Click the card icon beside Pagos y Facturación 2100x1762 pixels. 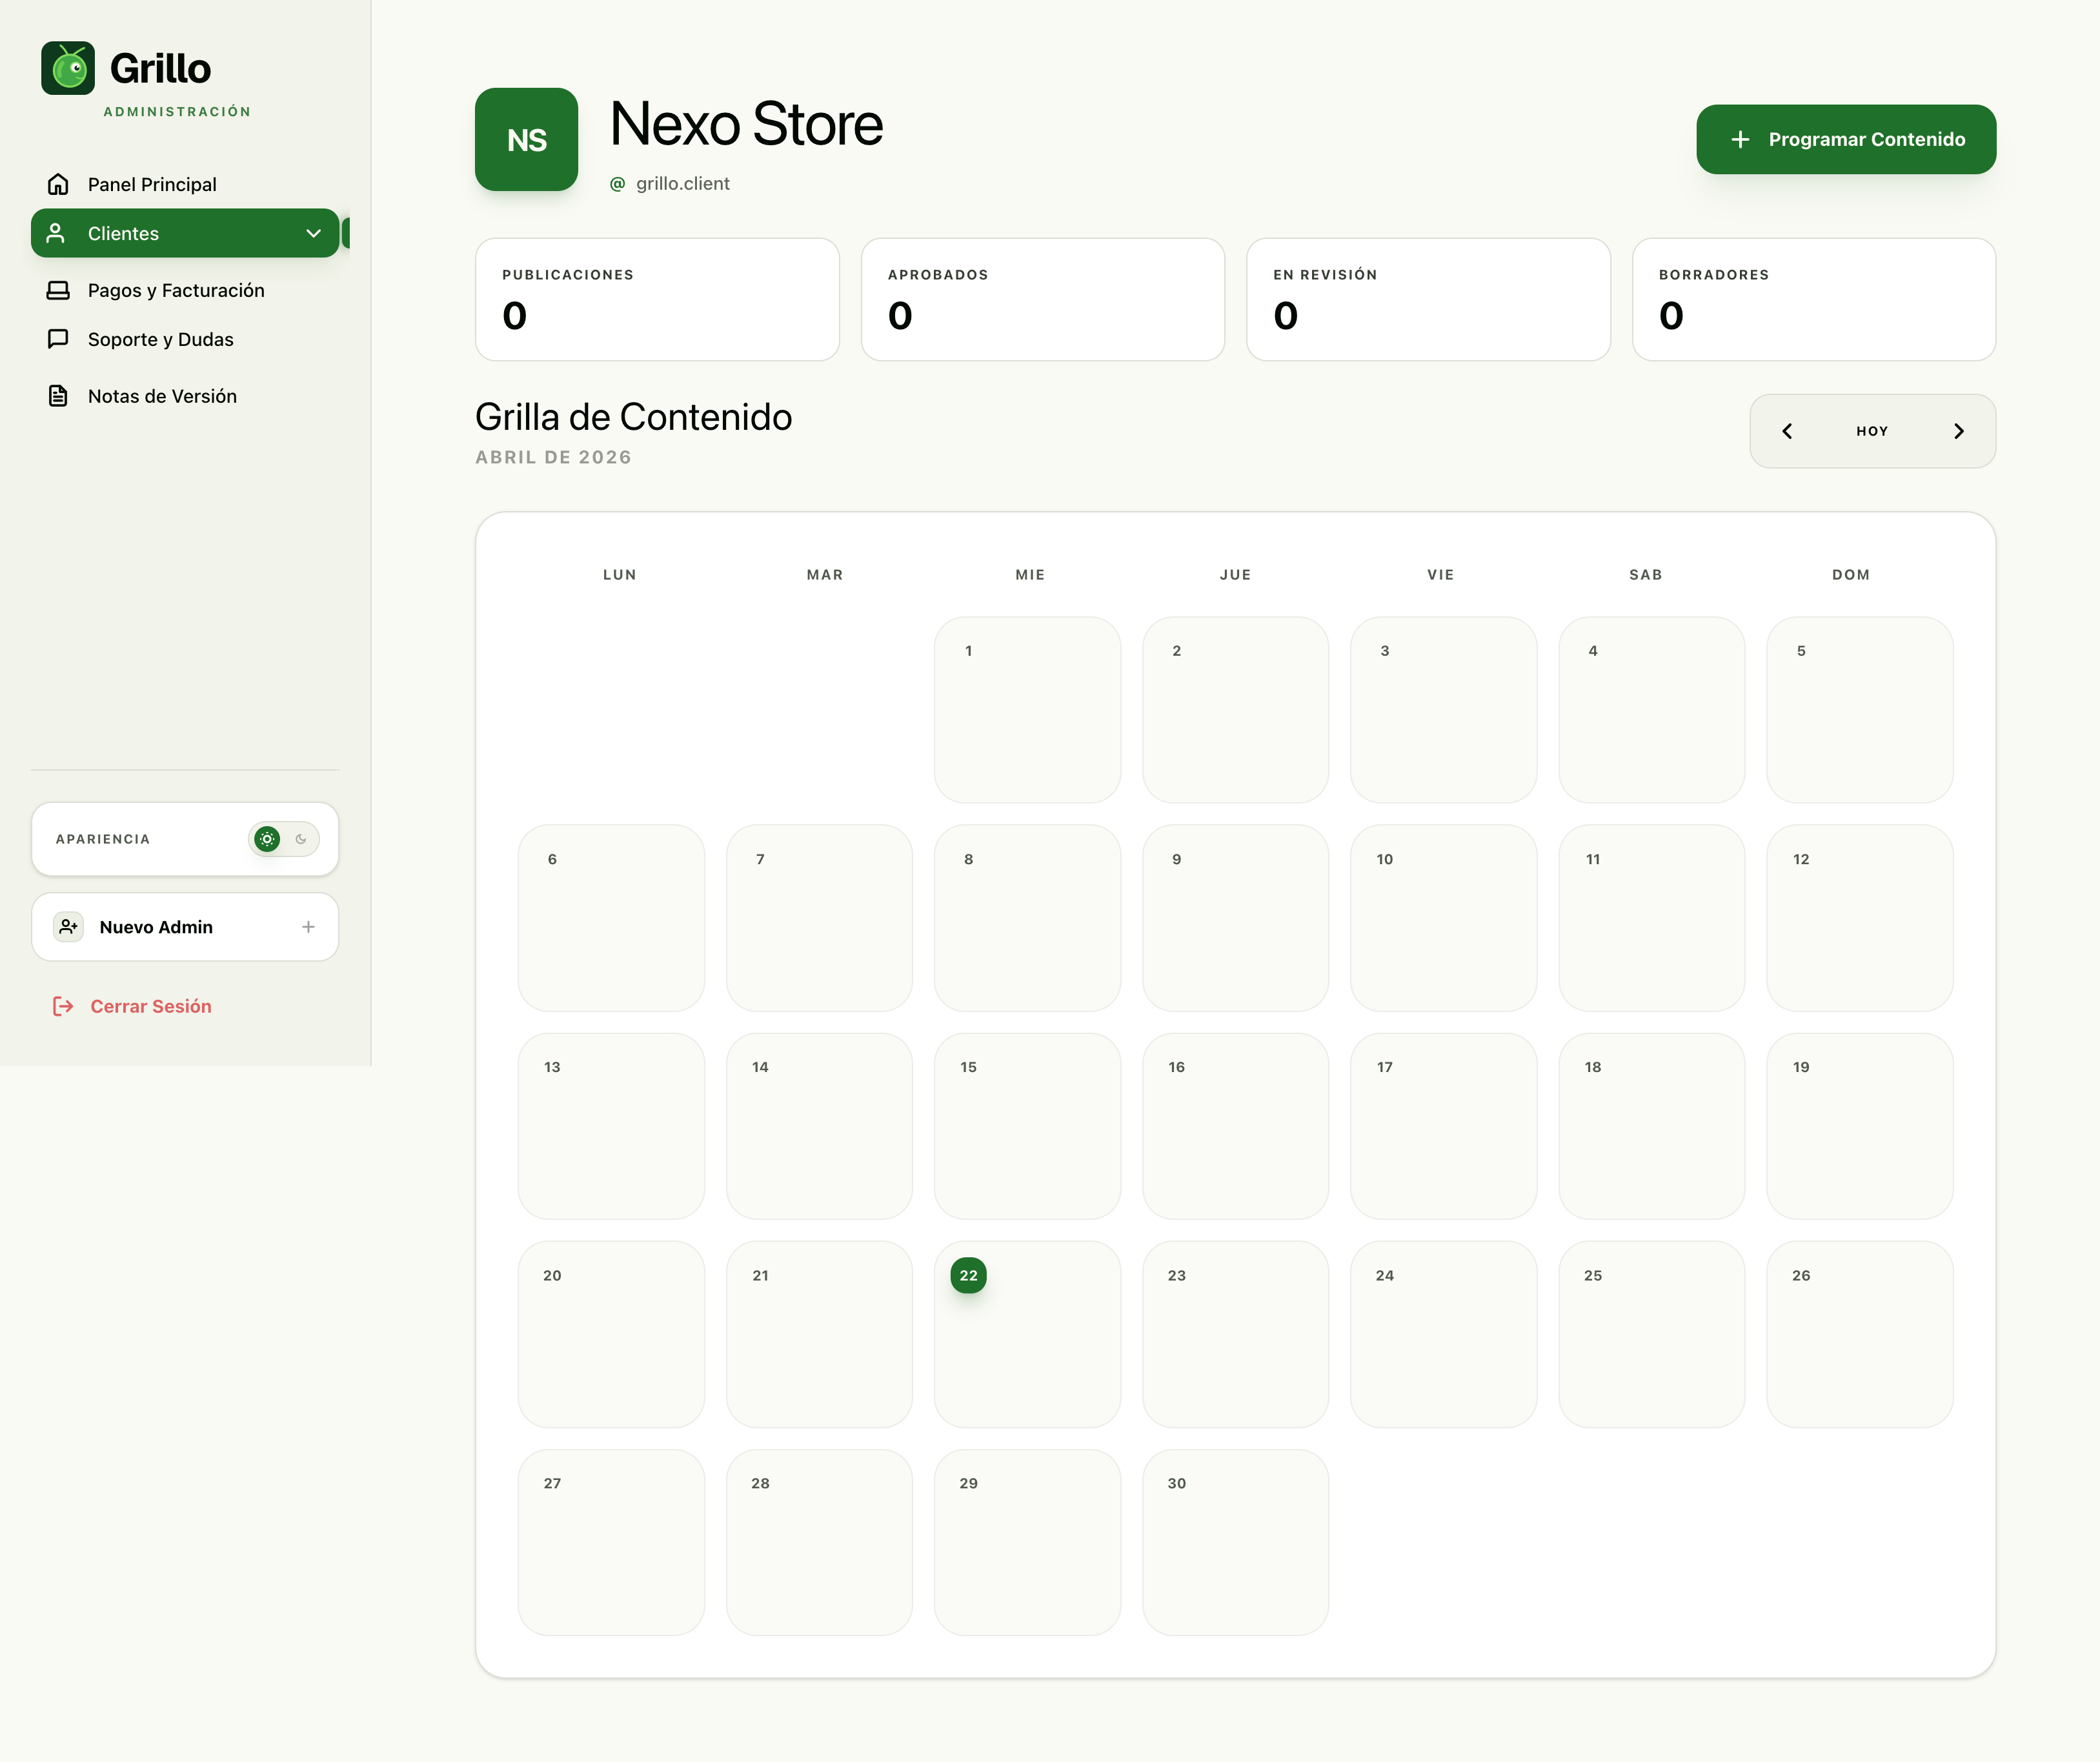pyautogui.click(x=58, y=290)
